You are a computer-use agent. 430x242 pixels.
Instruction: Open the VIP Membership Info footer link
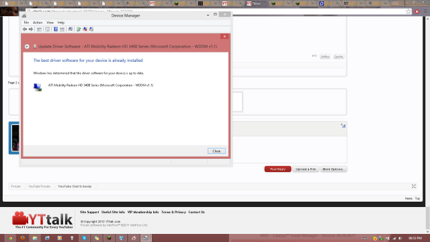pos(143,212)
